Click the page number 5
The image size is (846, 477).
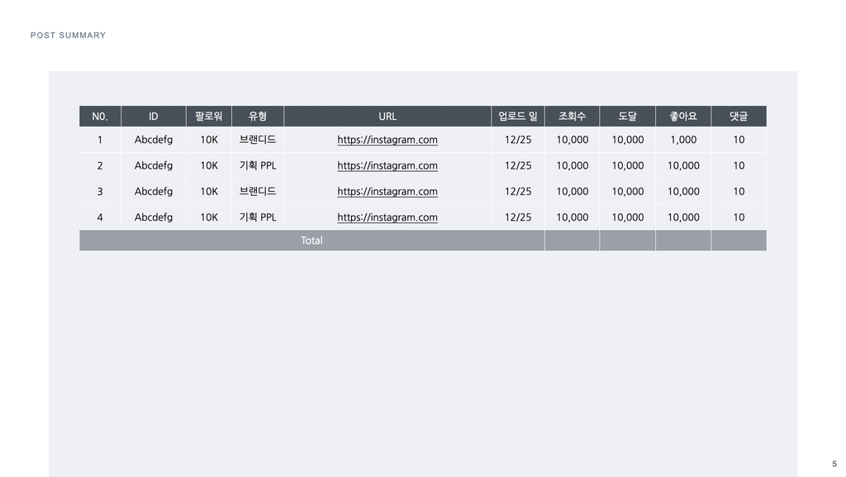834,464
